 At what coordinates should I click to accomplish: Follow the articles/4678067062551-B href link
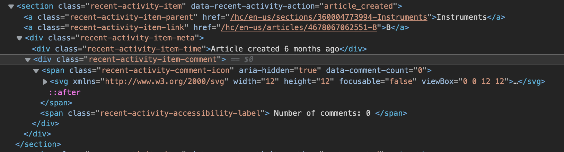pos(299,28)
